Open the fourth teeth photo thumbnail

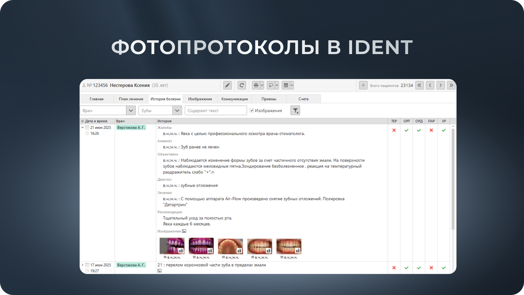tap(259, 246)
